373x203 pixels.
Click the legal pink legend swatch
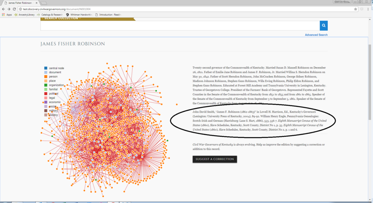click(46, 98)
